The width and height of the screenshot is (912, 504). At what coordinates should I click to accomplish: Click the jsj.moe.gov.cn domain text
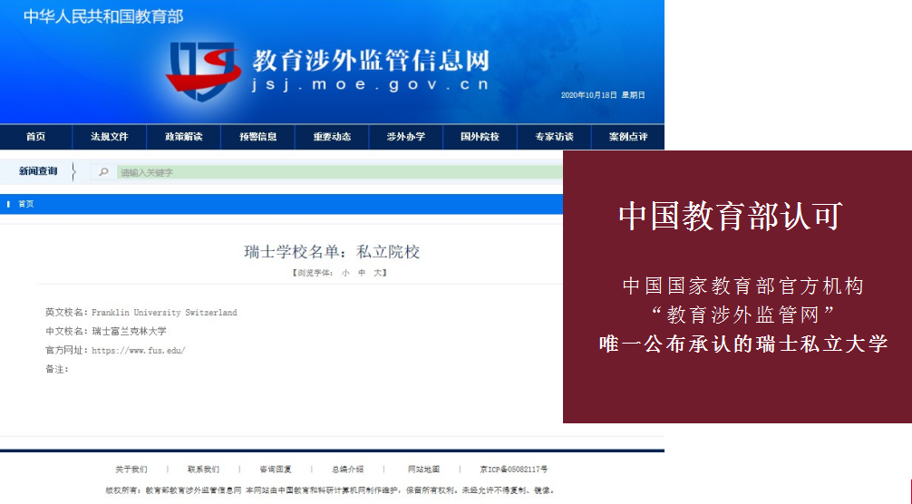tap(371, 85)
